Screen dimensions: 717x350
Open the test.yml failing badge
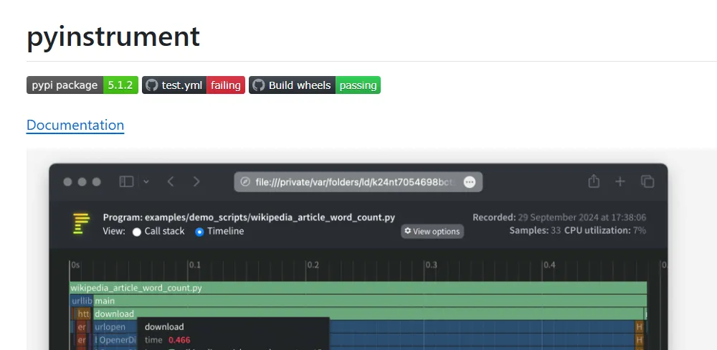coord(194,85)
